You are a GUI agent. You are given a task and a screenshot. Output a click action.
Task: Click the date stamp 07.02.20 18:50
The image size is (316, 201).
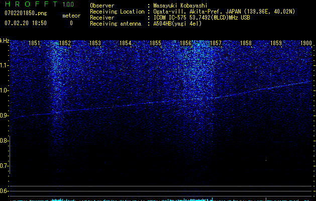(x=26, y=23)
